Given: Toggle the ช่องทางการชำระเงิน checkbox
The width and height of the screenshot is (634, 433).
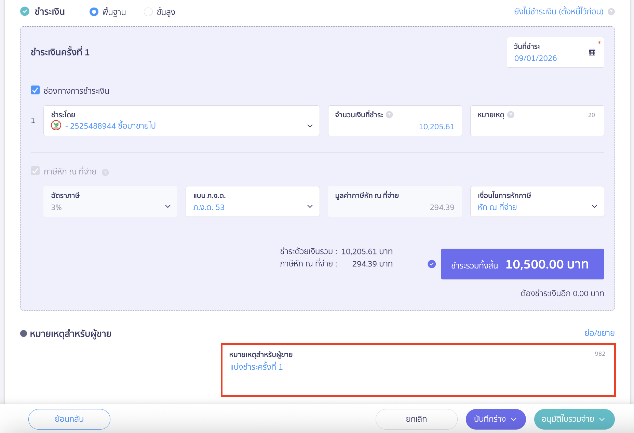Looking at the screenshot, I should (35, 90).
